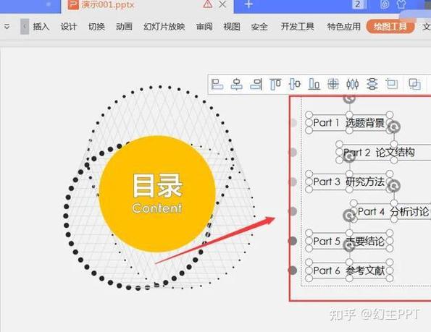Click the orange WPS presentation file icon
Image resolution: width=431 pixels, height=332 pixels.
pyautogui.click(x=73, y=4)
